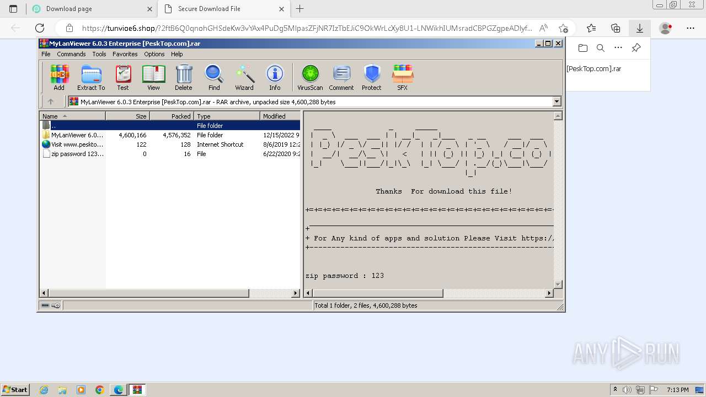Select the parent folder '..' row
The image size is (706, 397).
pyautogui.click(x=170, y=125)
